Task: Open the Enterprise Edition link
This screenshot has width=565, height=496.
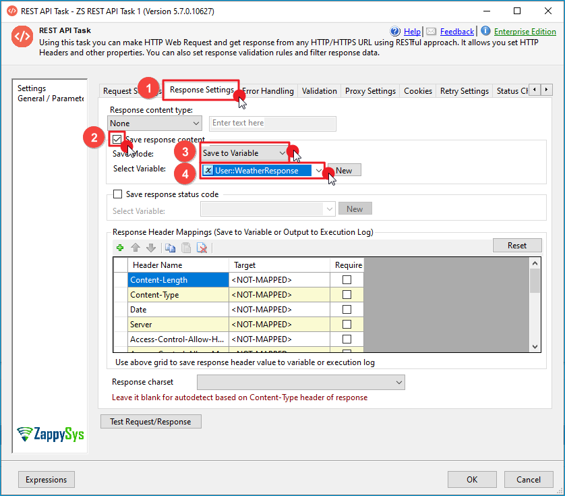Action: point(525,31)
